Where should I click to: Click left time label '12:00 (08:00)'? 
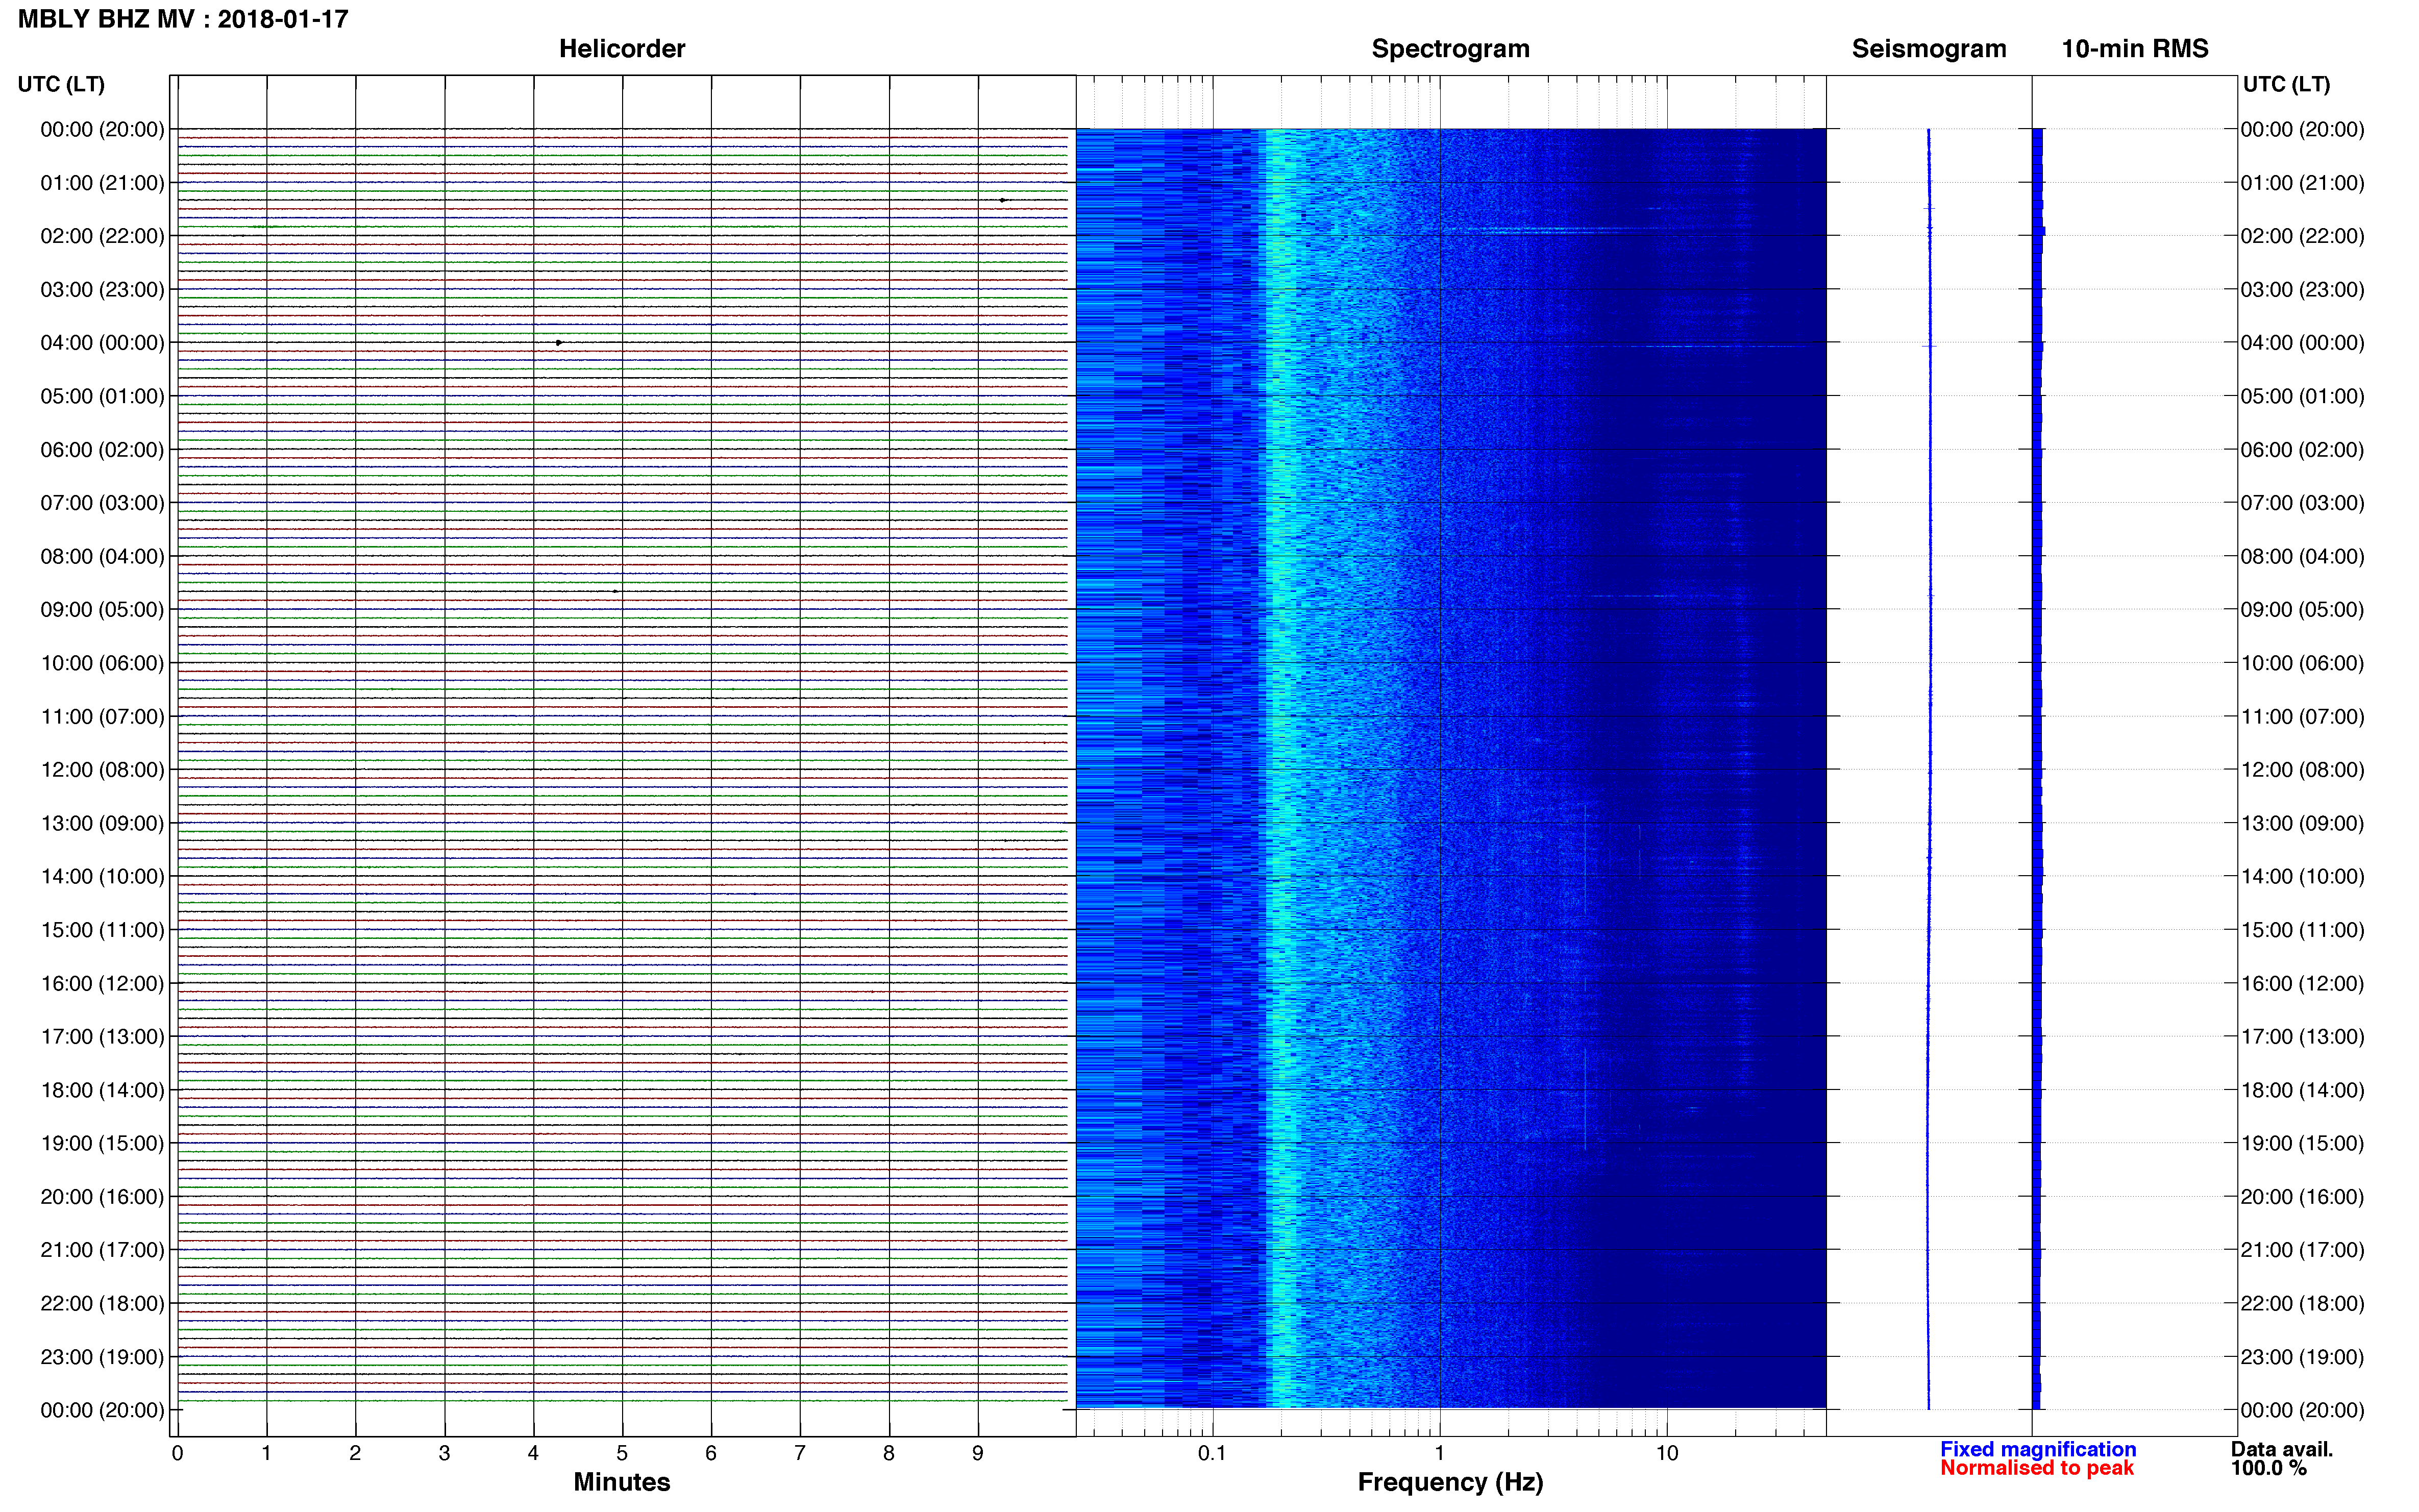[x=102, y=770]
